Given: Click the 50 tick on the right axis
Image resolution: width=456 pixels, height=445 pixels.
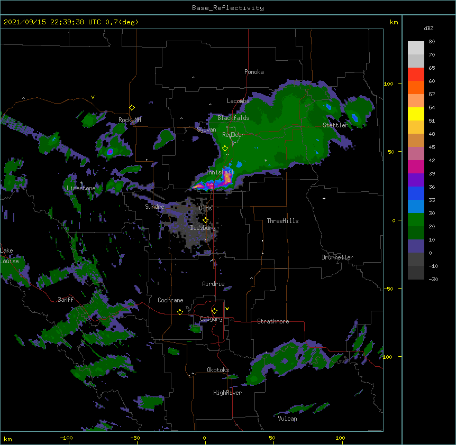Looking at the screenshot, I should [x=391, y=152].
